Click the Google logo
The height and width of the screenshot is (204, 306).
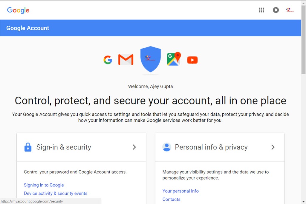[18, 10]
